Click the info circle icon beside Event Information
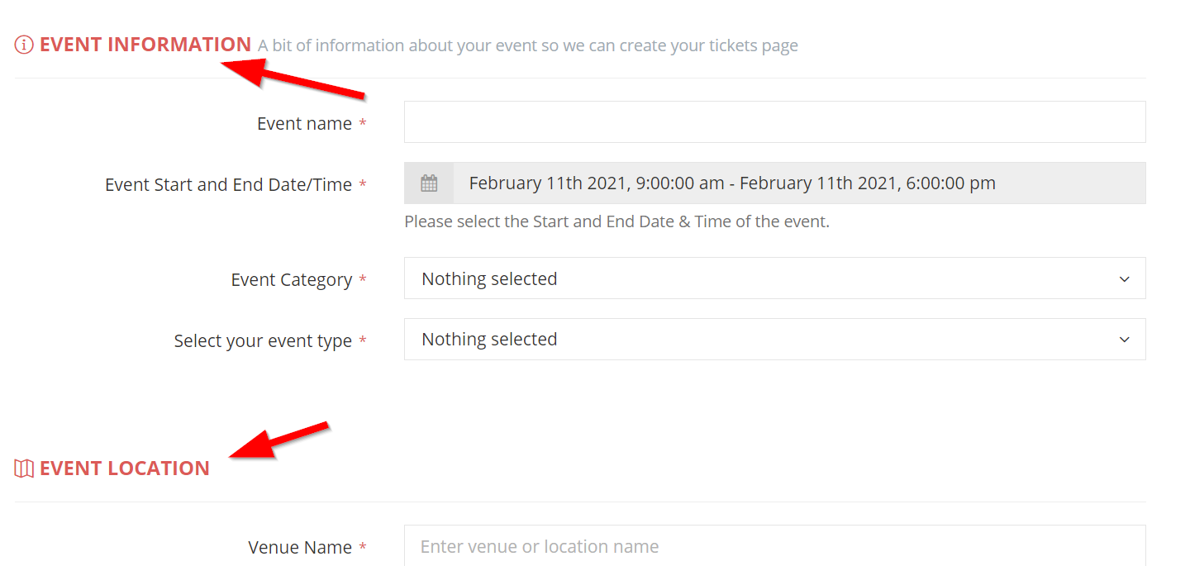1190x566 pixels. click(24, 45)
